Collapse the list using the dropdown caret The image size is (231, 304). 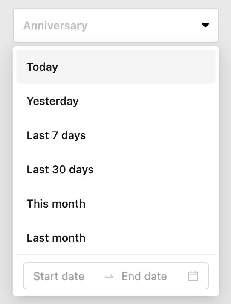tap(205, 25)
